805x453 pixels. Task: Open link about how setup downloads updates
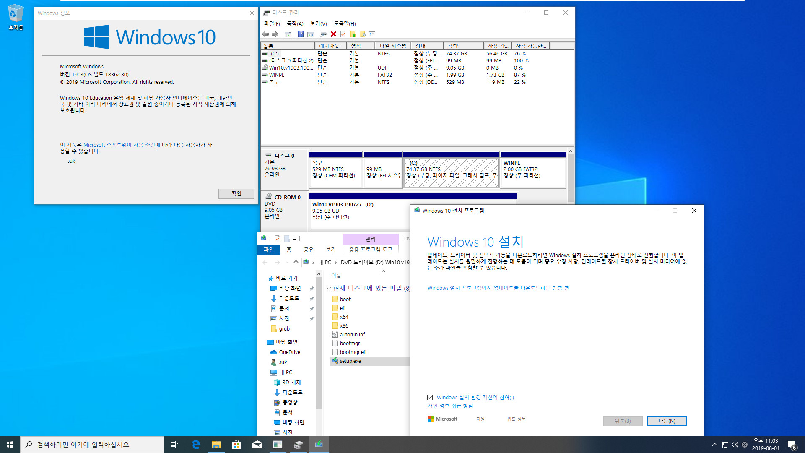[x=498, y=288]
